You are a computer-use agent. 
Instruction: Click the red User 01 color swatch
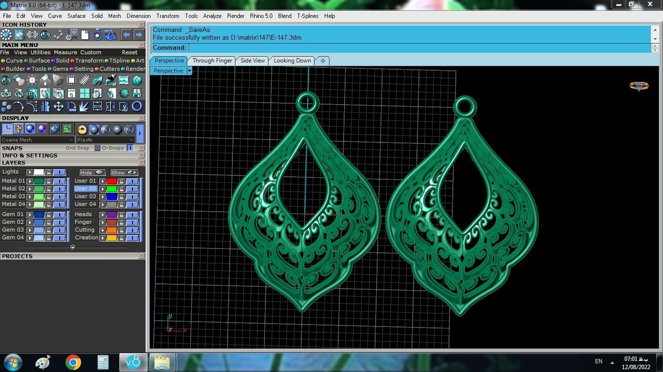(112, 181)
